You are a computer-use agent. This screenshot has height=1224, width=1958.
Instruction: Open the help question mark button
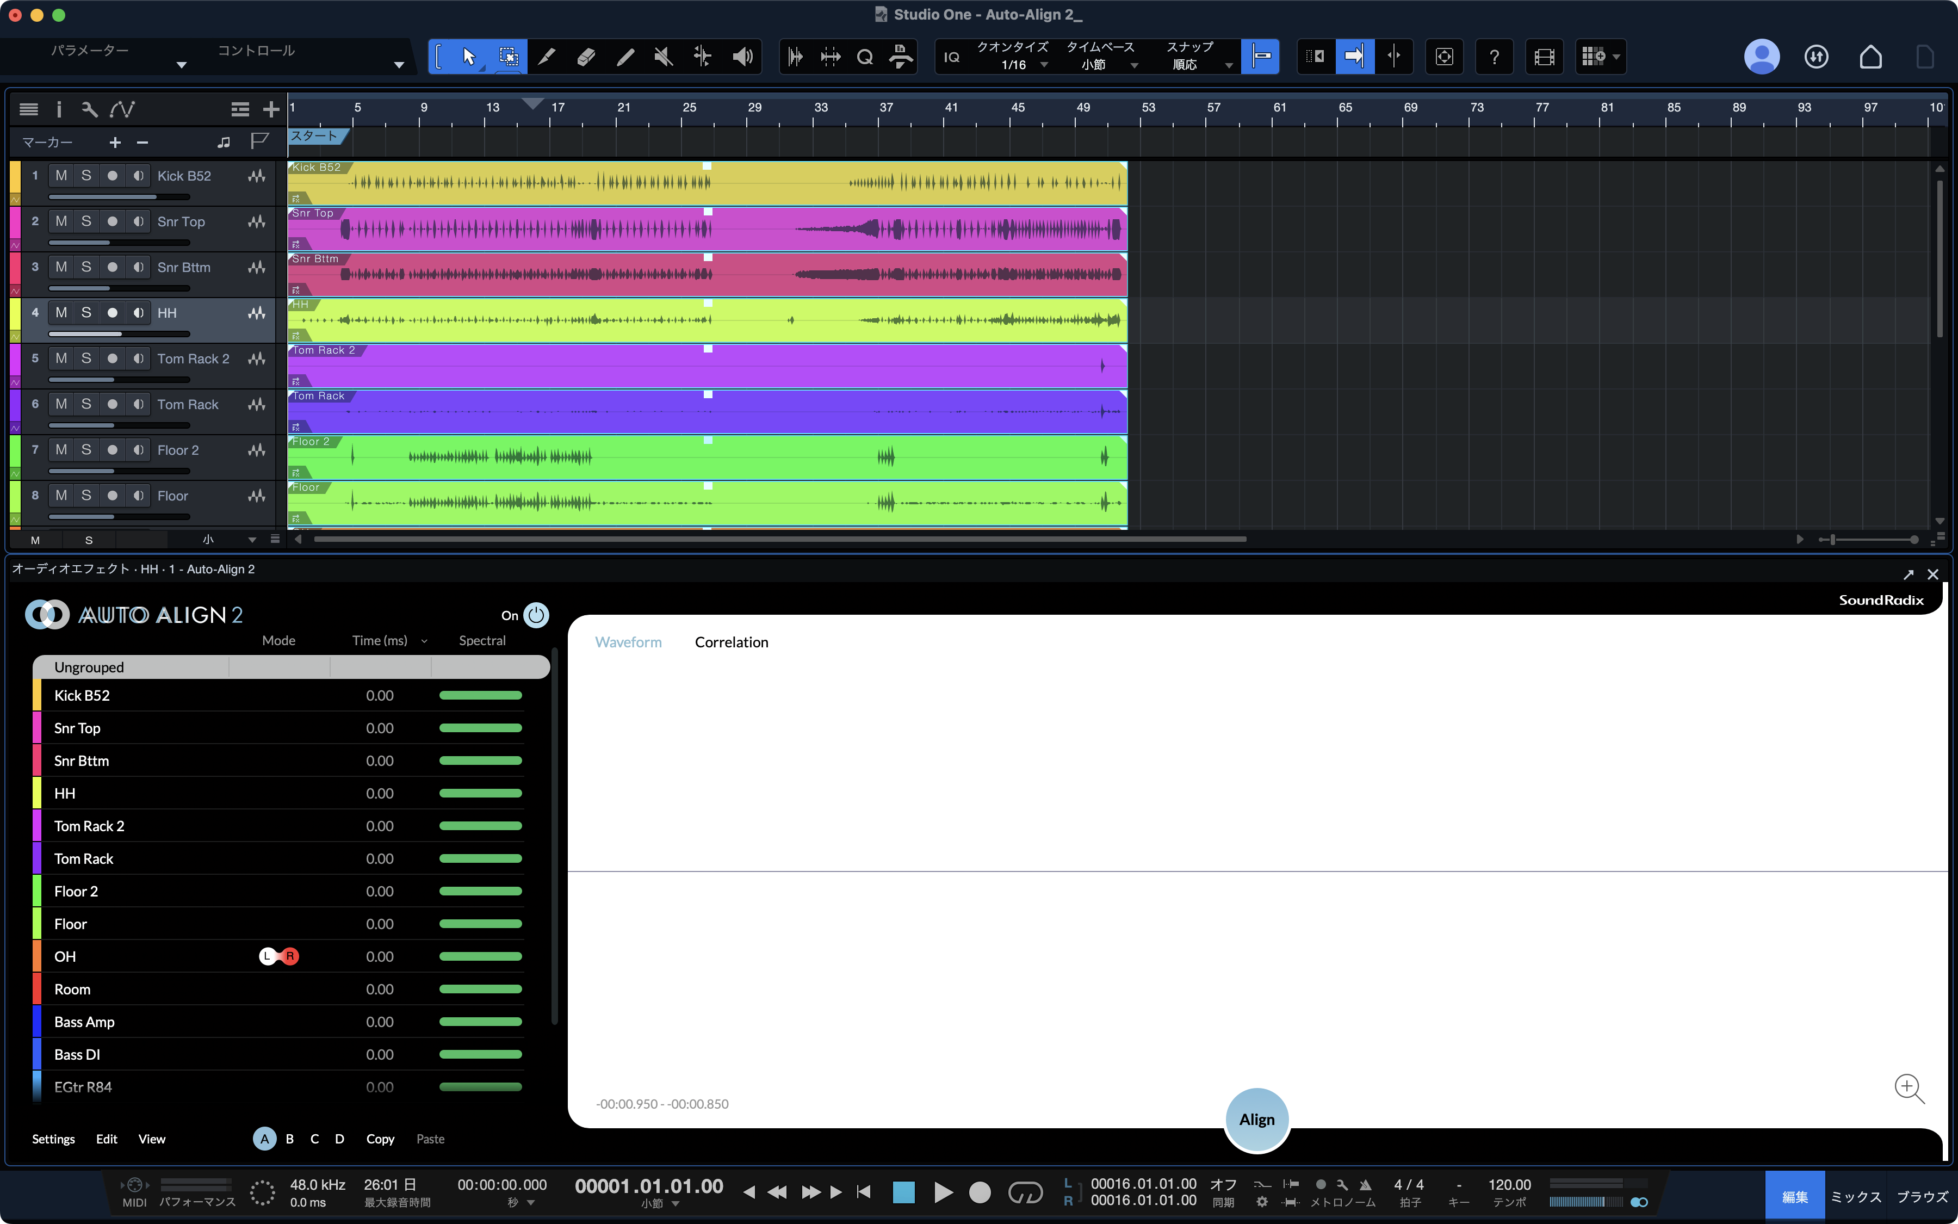tap(1494, 57)
